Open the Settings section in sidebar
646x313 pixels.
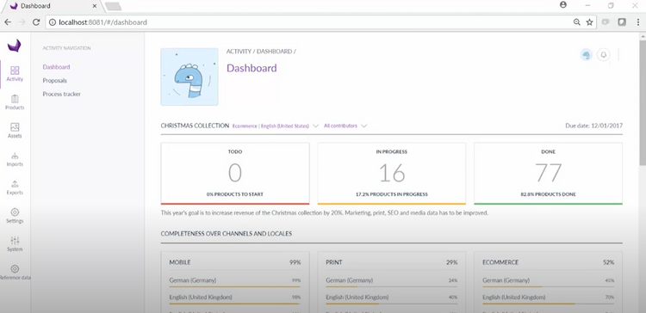pos(15,216)
